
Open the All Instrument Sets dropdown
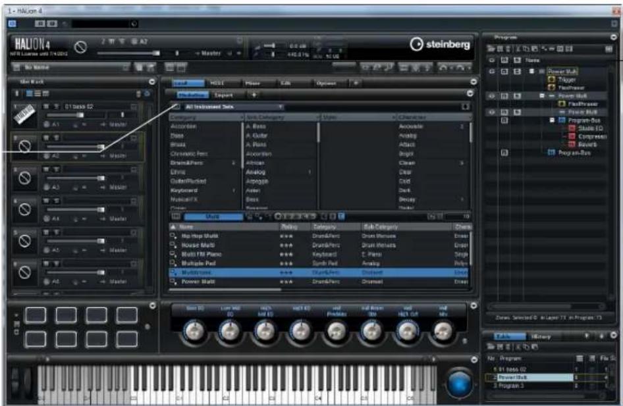click(x=234, y=107)
